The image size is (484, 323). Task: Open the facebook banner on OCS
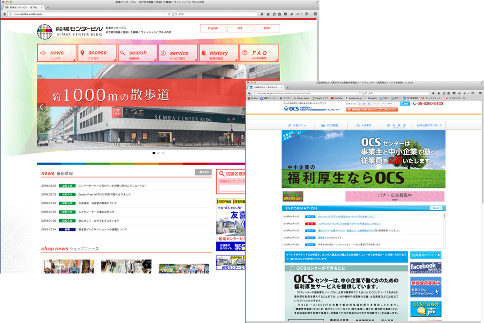(426, 268)
